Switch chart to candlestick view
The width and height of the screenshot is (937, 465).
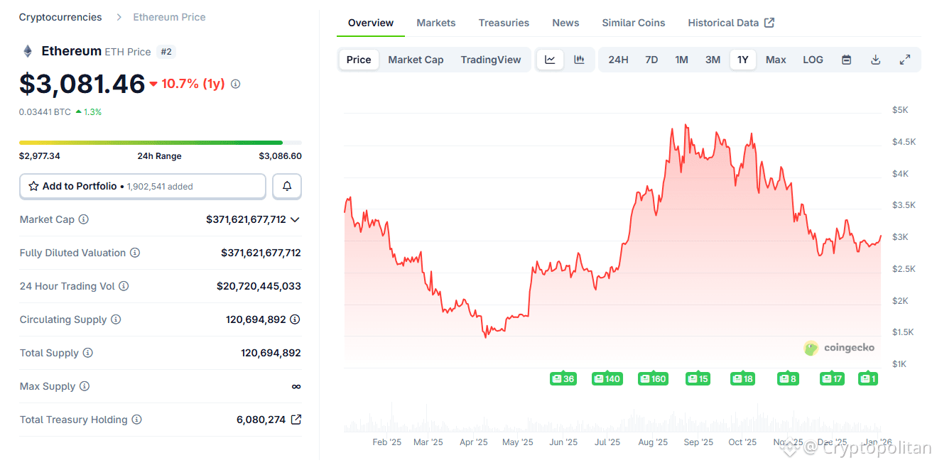click(580, 60)
